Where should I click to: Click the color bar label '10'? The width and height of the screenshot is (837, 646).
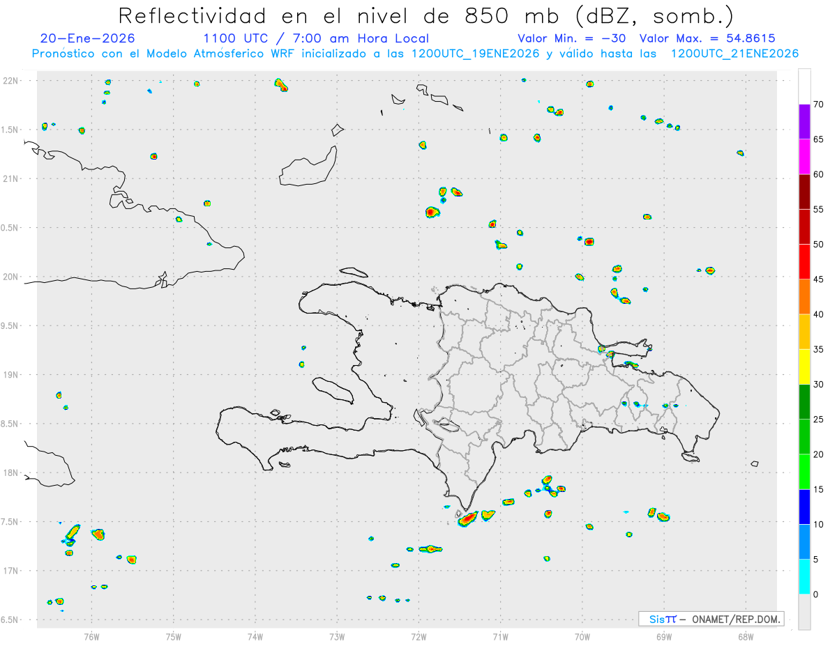[818, 524]
